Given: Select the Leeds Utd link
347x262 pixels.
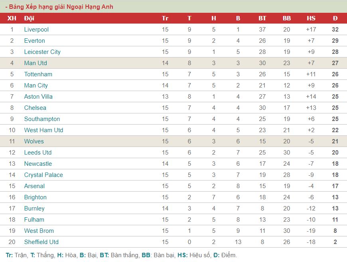Looking at the screenshot, I should point(38,153).
